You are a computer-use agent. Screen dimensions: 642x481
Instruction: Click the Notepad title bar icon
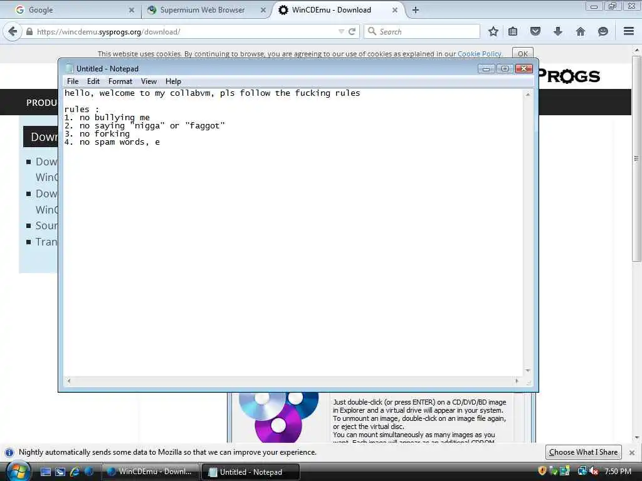(x=69, y=69)
